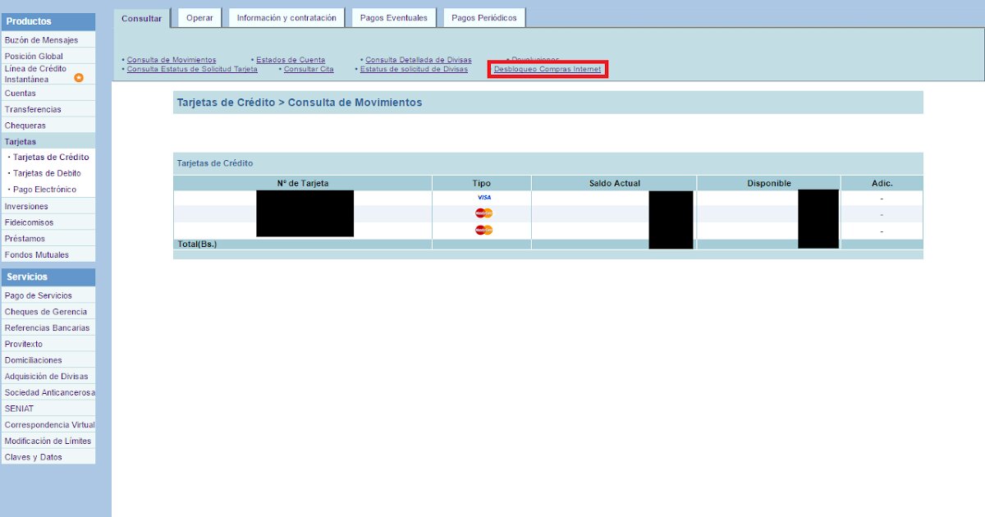This screenshot has width=985, height=517.
Task: Click the orange star icon beside Línea de Crédito
Action: coord(79,77)
